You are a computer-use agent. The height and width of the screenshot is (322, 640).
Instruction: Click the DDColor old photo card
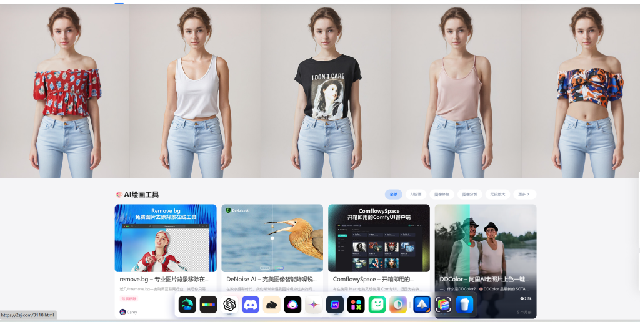click(486, 238)
